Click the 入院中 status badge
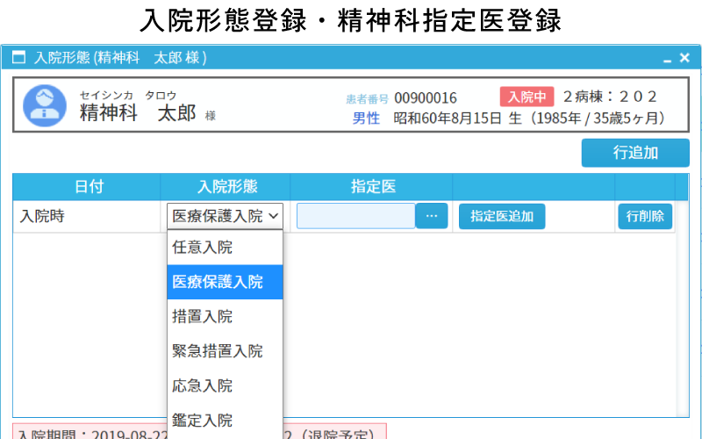The height and width of the screenshot is (439, 702). tap(527, 97)
